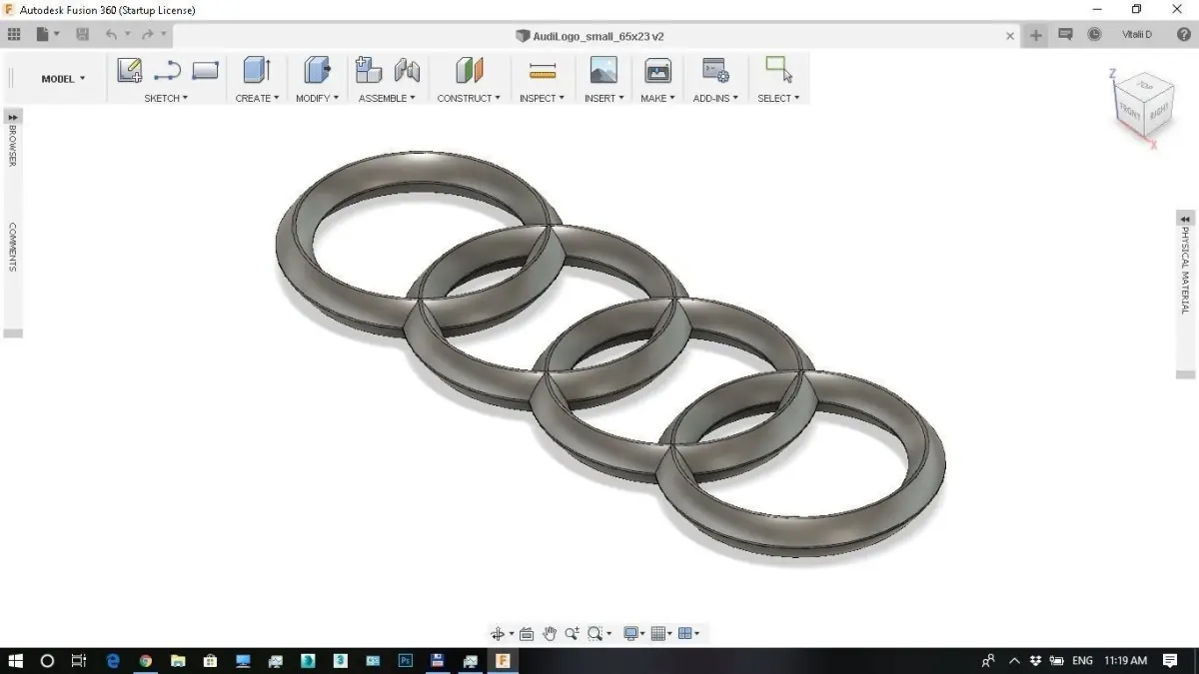Close the AudiLogo_small_65x23 v2 tab

(1010, 36)
